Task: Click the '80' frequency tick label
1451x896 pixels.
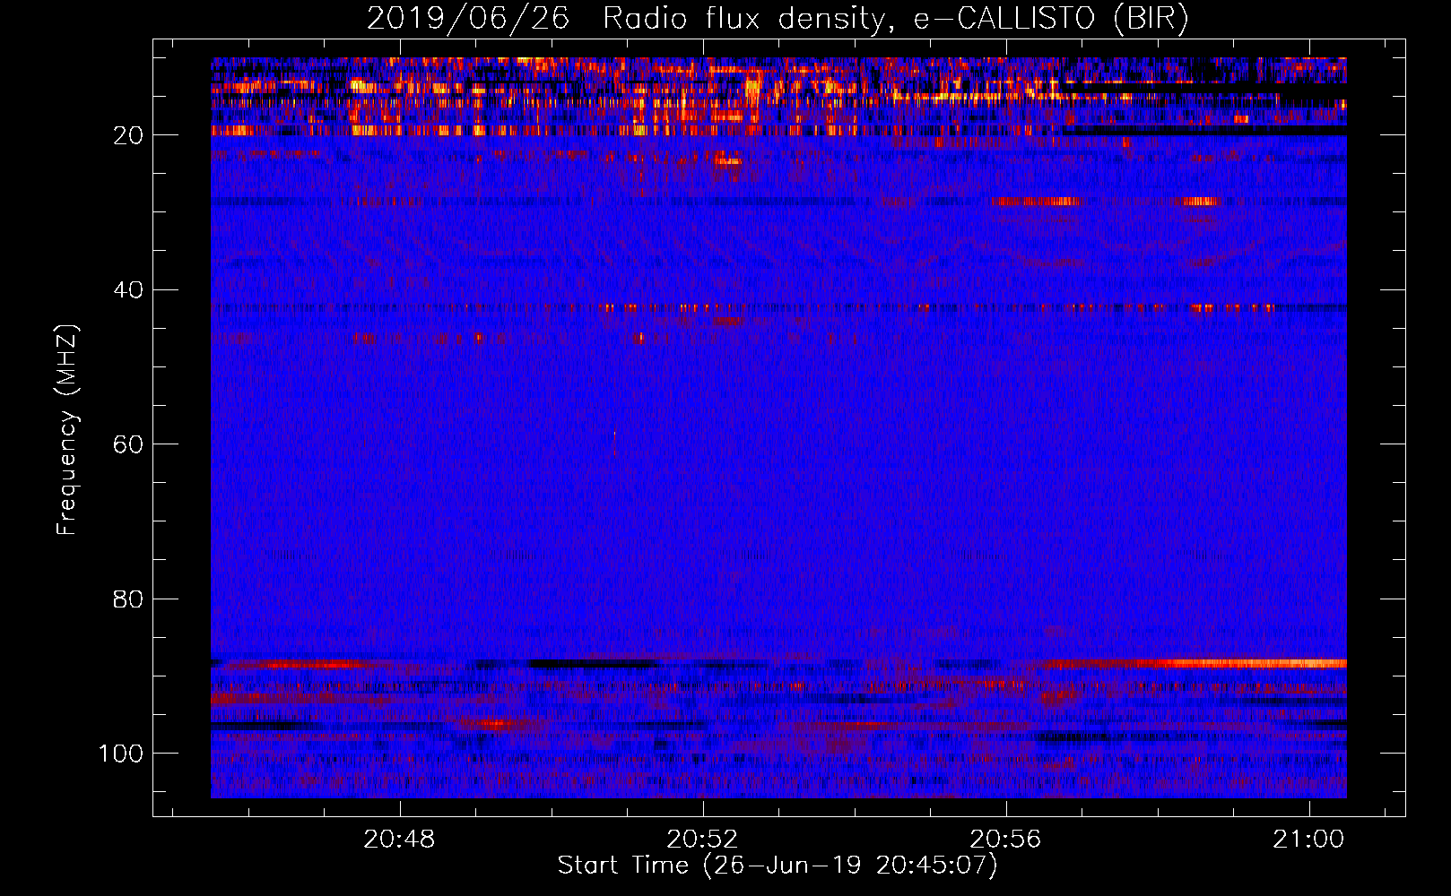Action: tap(129, 599)
